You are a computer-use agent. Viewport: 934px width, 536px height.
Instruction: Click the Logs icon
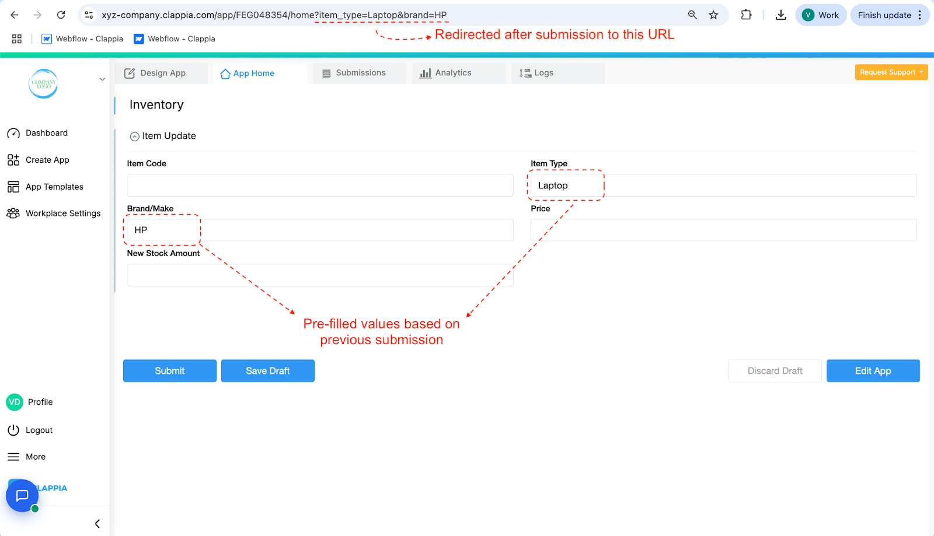pyautogui.click(x=525, y=73)
